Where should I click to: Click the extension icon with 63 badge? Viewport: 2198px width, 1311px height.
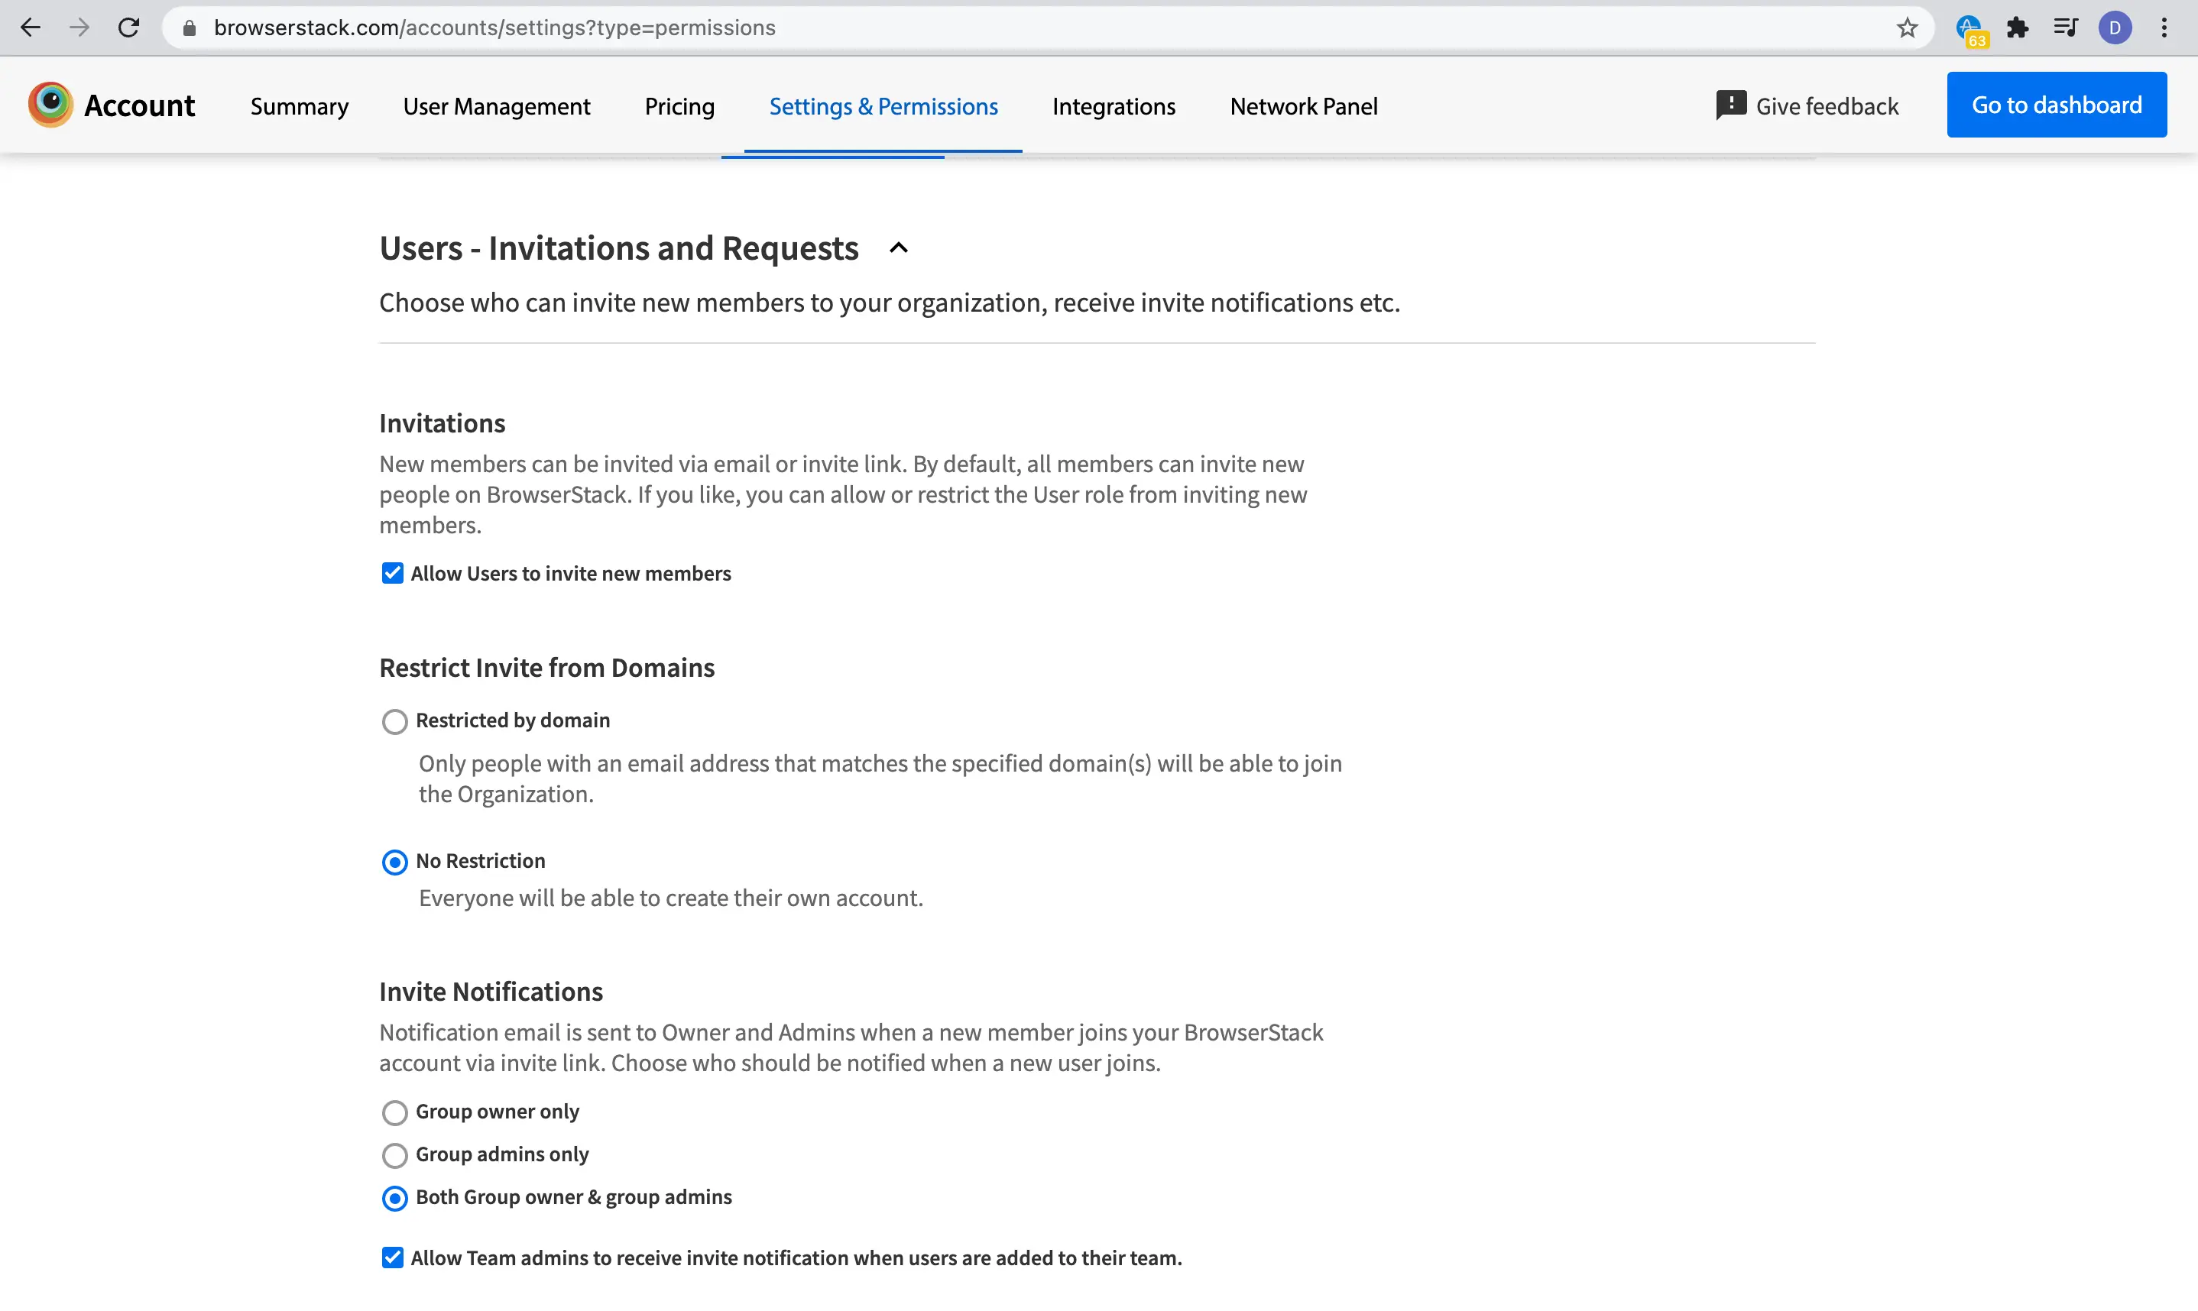[1969, 29]
